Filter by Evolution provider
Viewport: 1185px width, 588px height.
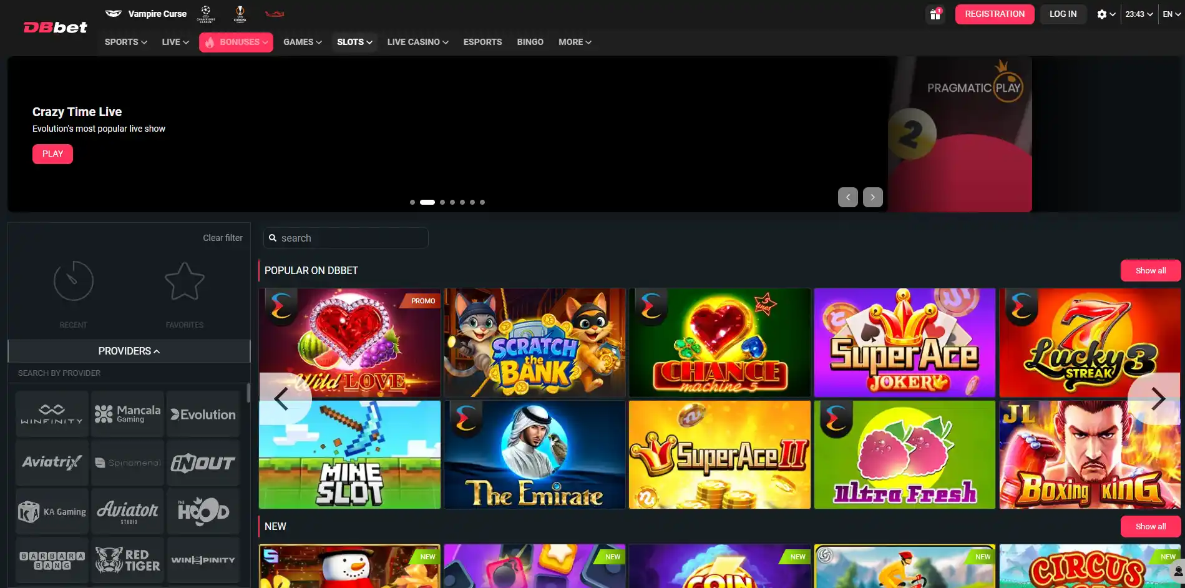pyautogui.click(x=203, y=414)
